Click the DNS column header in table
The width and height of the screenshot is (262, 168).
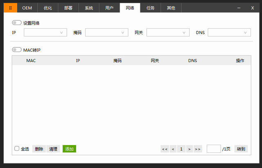pos(193,61)
